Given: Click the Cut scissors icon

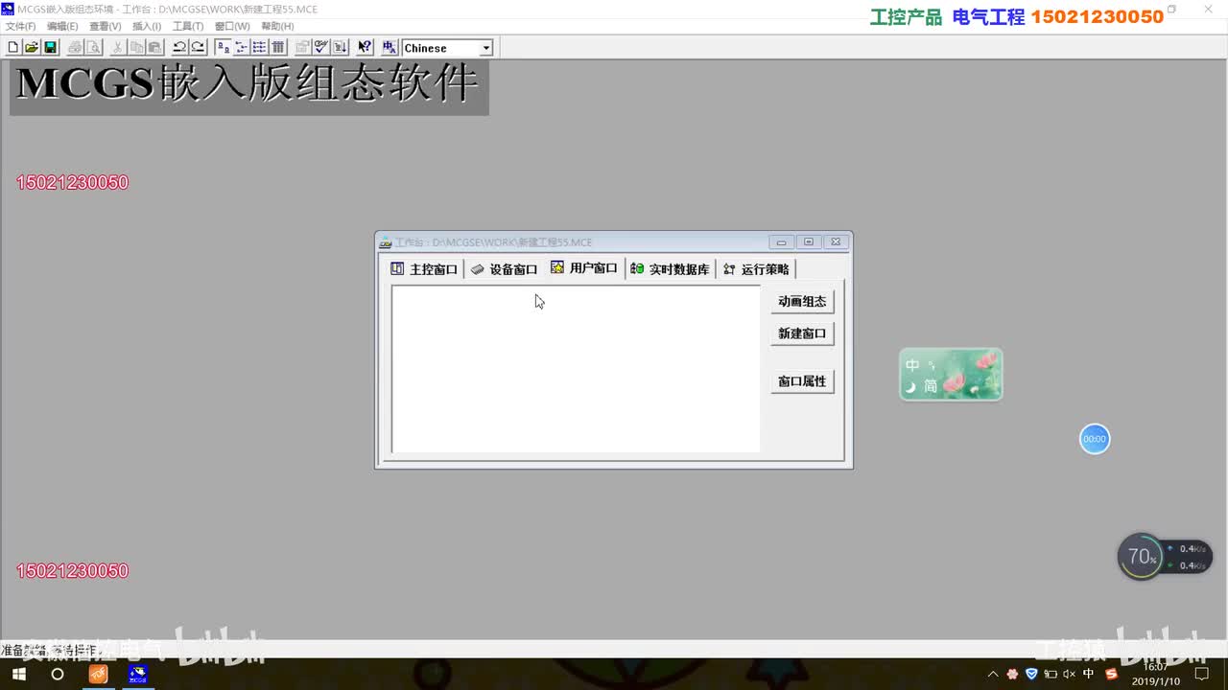Looking at the screenshot, I should (117, 47).
